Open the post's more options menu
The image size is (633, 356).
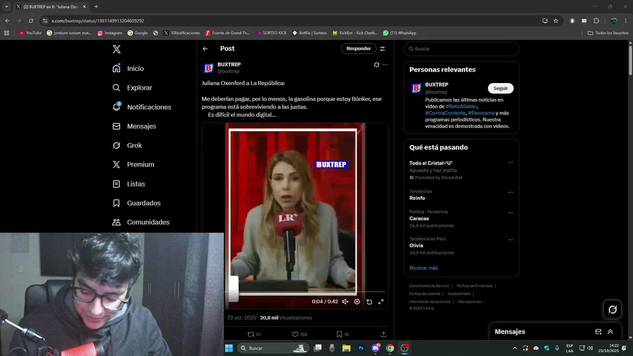coord(385,65)
